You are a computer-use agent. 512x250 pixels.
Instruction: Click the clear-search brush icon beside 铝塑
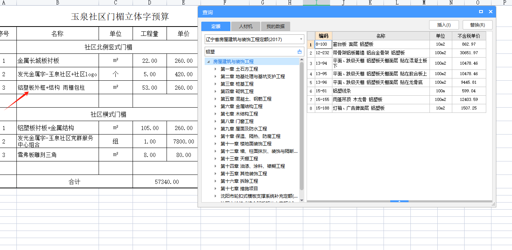300,52
